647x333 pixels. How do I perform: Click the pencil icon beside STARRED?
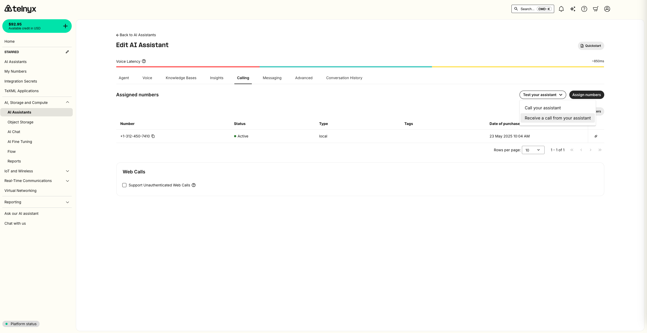67,52
